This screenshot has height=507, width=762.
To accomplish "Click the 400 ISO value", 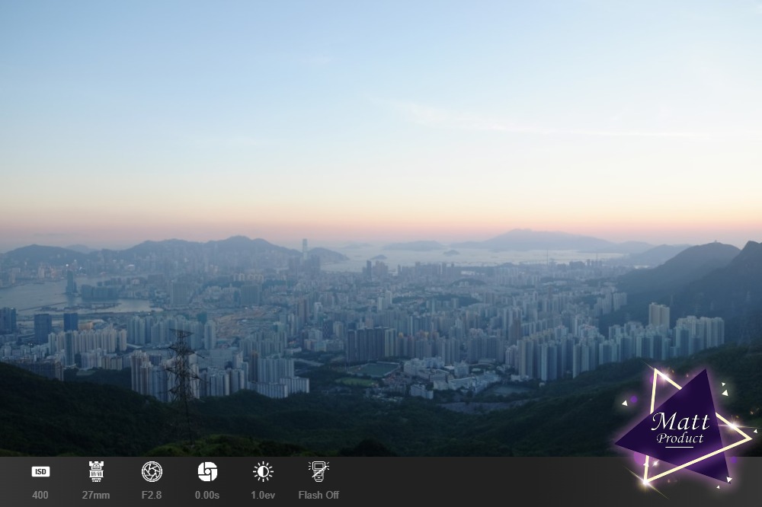I will tap(40, 495).
